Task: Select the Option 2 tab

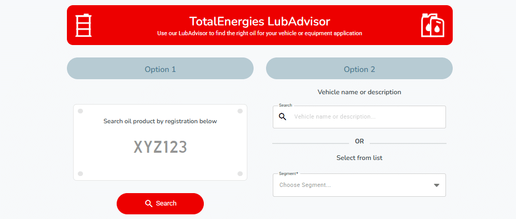Action: pyautogui.click(x=359, y=69)
